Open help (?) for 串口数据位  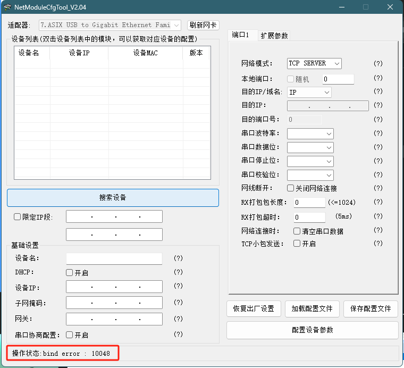(x=378, y=147)
